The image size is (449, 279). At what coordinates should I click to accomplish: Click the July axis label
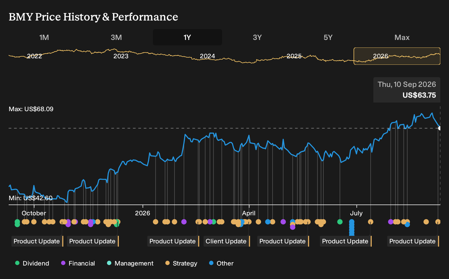click(x=356, y=213)
